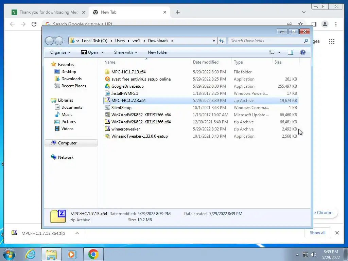The height and width of the screenshot is (261, 348).
Task: Open options for MPC-HC.1.7.13.x64.zip download
Action: (77, 233)
